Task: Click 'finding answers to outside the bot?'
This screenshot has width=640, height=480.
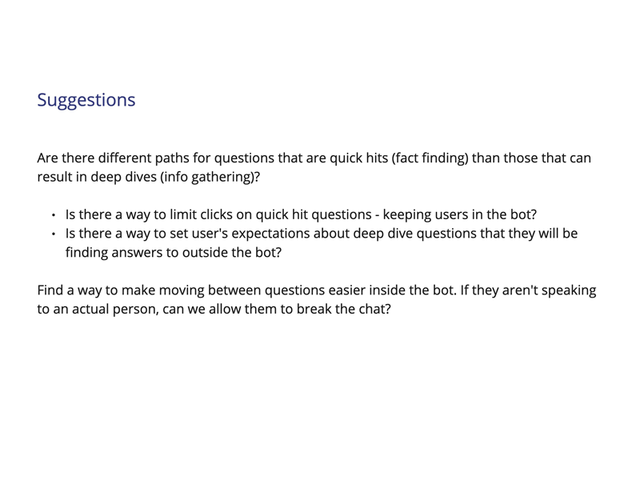Action: (174, 253)
